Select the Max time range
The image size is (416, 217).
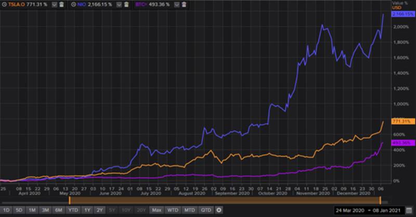point(156,210)
